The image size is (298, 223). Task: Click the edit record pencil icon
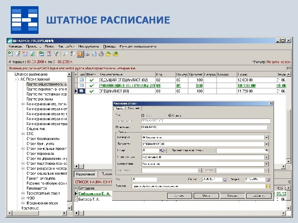coord(18,54)
